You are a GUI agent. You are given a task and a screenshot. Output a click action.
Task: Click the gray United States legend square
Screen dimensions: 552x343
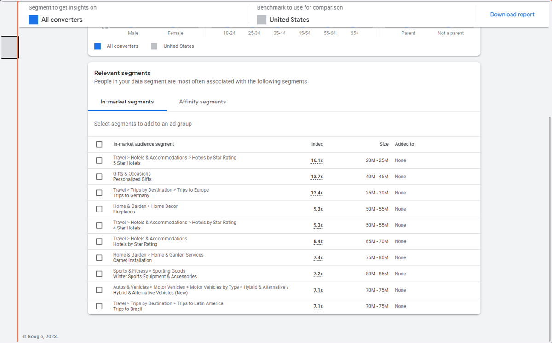[x=154, y=46]
